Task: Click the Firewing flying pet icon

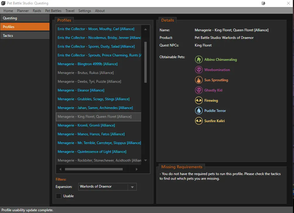Action: (199, 101)
